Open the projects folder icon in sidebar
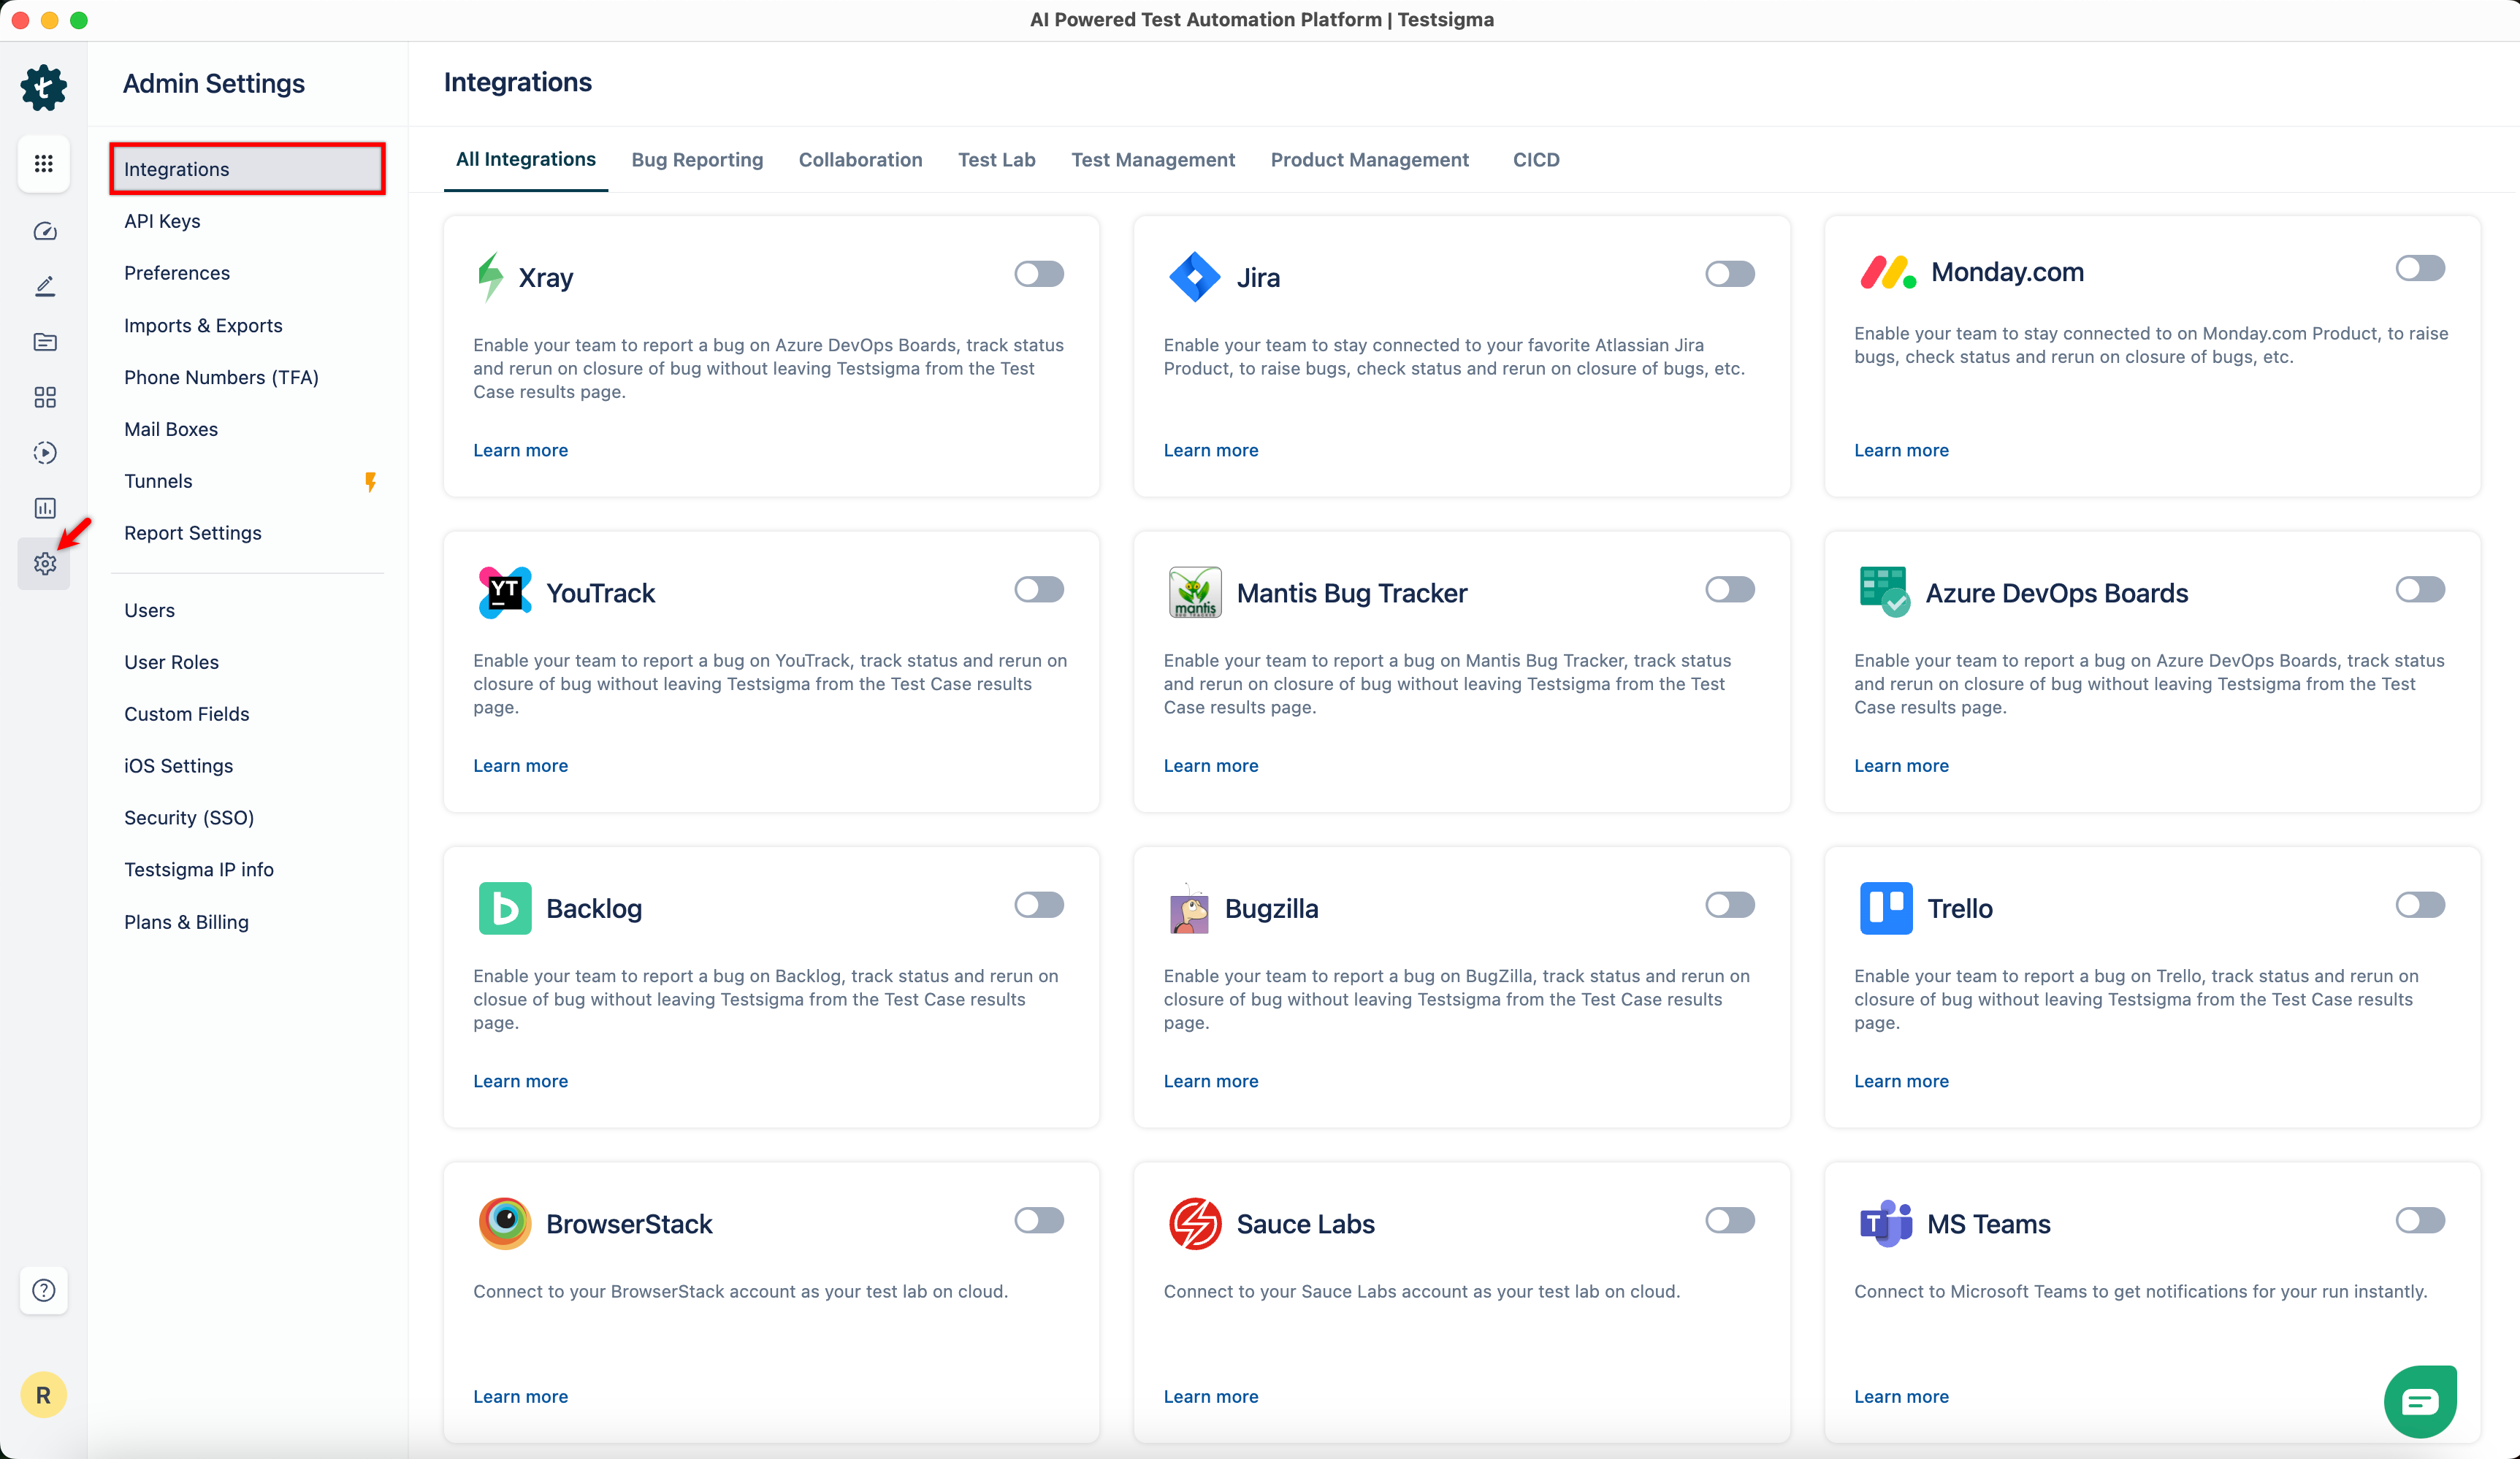Image resolution: width=2520 pixels, height=1459 pixels. pos(44,341)
